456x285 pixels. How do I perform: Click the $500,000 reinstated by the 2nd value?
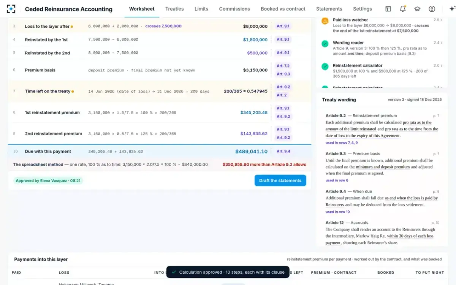pyautogui.click(x=257, y=53)
